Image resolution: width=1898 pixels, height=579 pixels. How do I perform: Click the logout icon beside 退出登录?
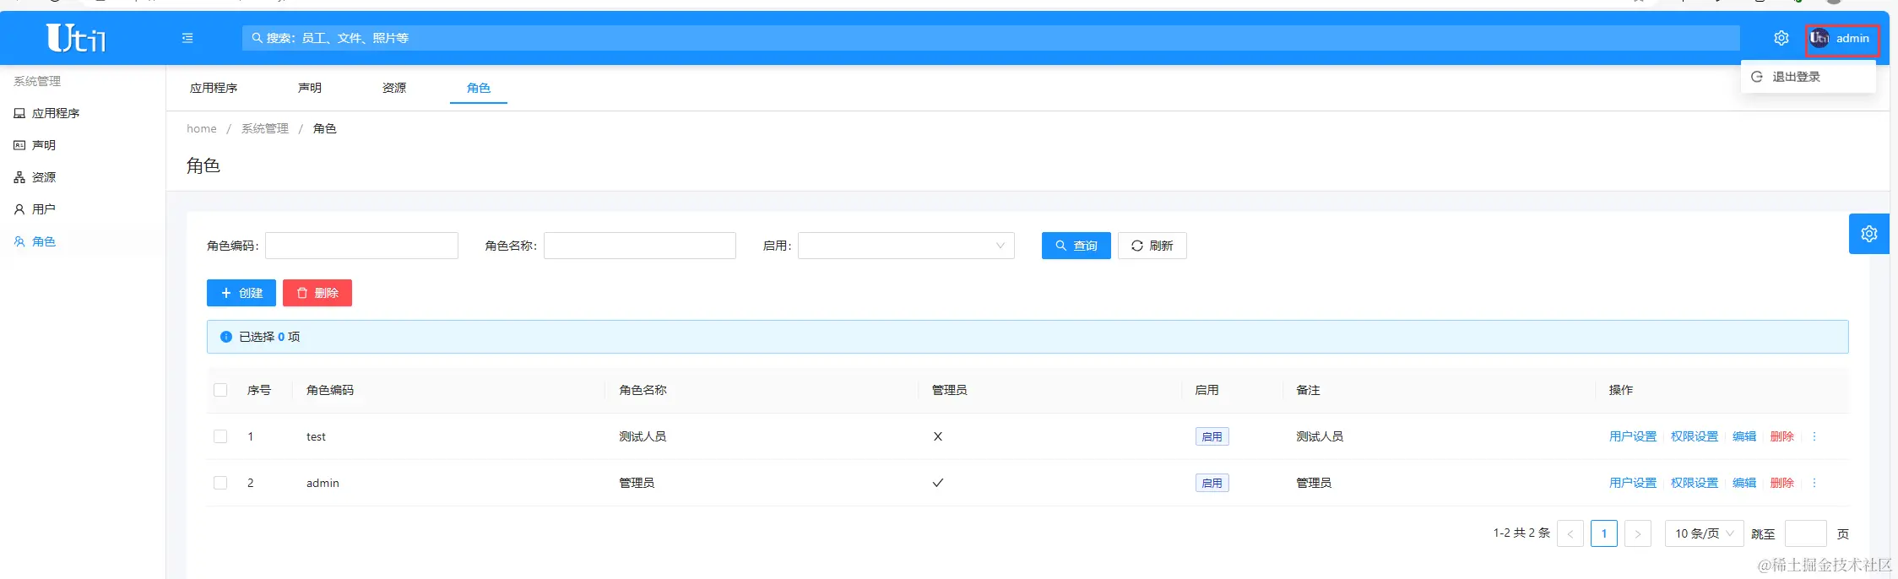[x=1757, y=77]
